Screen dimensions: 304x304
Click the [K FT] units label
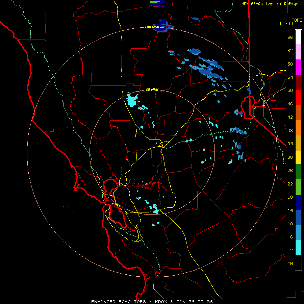coord(285,23)
